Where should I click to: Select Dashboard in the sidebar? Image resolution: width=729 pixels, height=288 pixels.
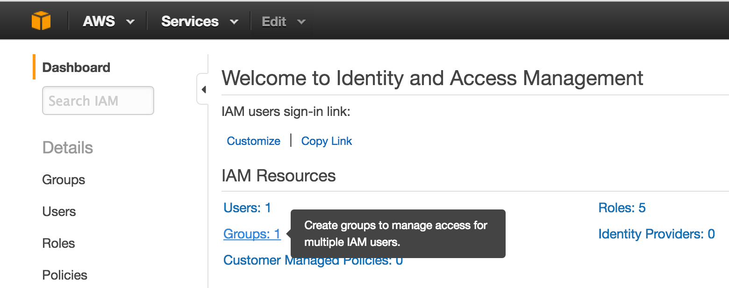(x=76, y=67)
